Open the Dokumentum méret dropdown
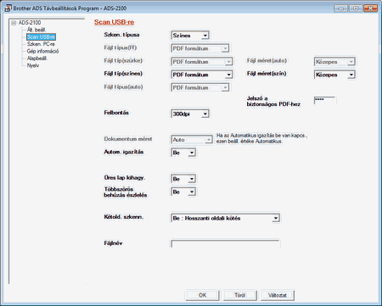 point(192,140)
